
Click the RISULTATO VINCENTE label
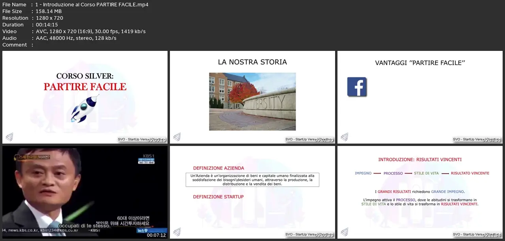tap(470, 173)
